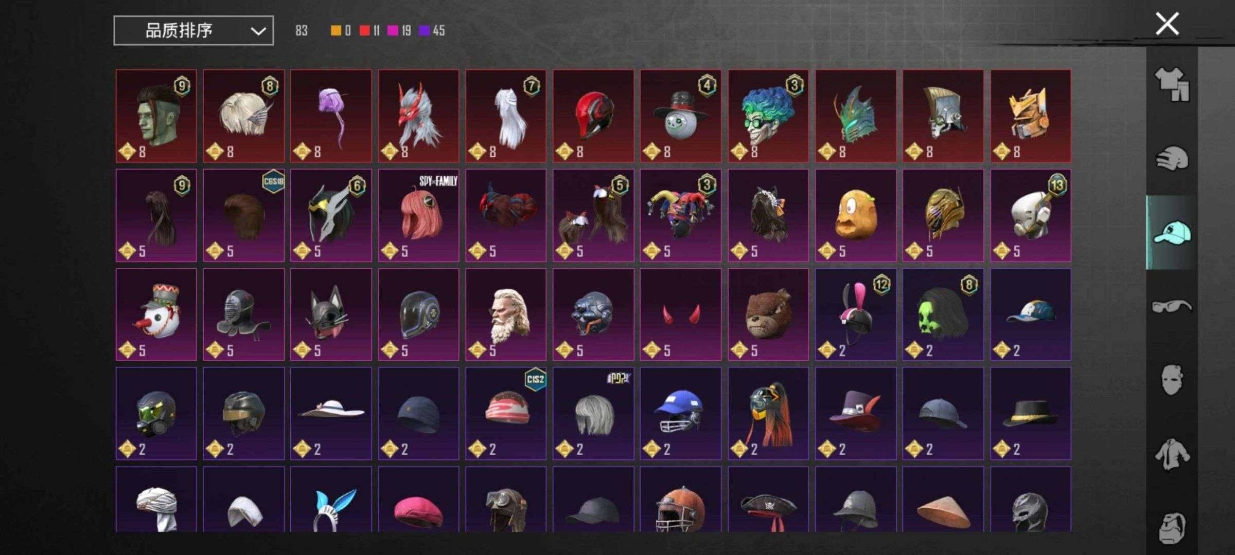The image size is (1235, 555).
Task: Close the inventory screen
Action: click(1167, 24)
